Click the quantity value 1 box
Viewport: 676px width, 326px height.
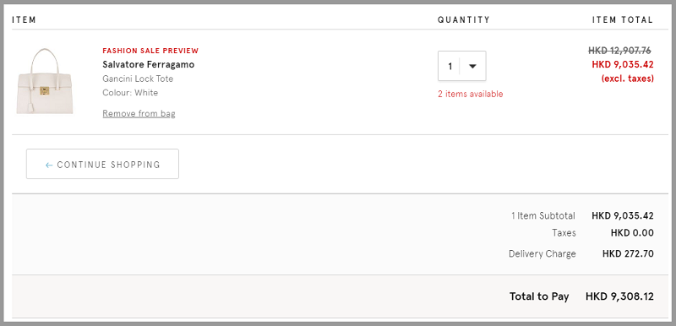coord(462,66)
